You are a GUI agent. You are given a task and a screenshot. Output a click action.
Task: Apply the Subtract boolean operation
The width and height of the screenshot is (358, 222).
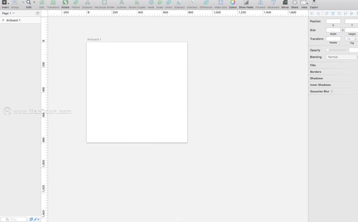[179, 3]
